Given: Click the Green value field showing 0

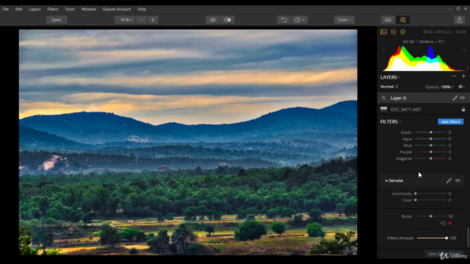Looking at the screenshot, I should (x=449, y=132).
